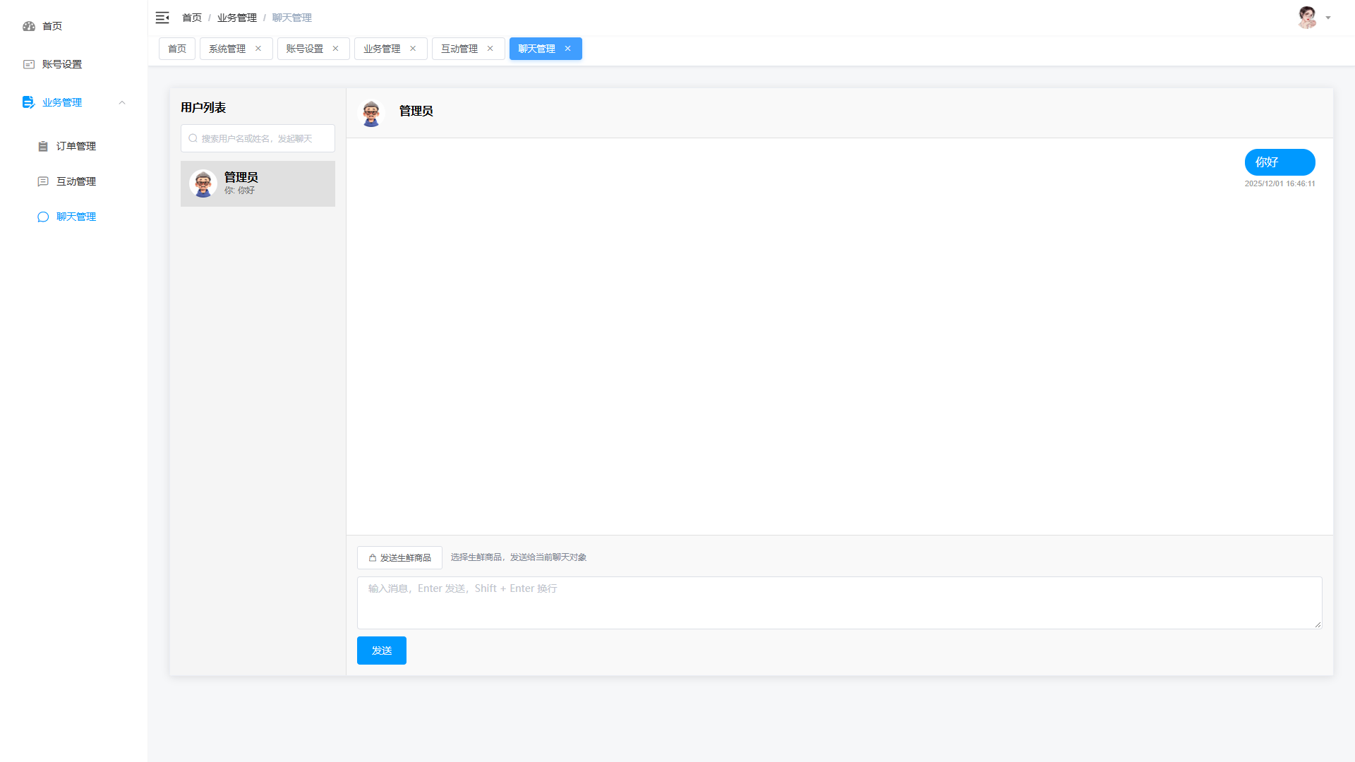Open 互动管理 in the sidebar
Viewport: 1355px width, 762px height.
tap(73, 181)
